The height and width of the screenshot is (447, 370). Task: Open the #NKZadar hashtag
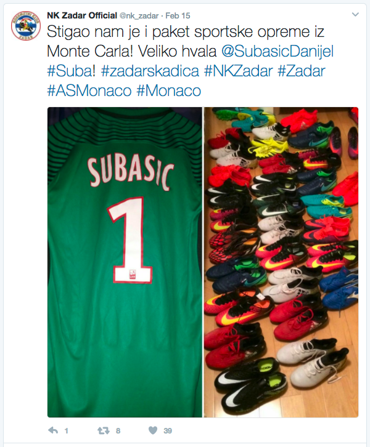pos(239,71)
